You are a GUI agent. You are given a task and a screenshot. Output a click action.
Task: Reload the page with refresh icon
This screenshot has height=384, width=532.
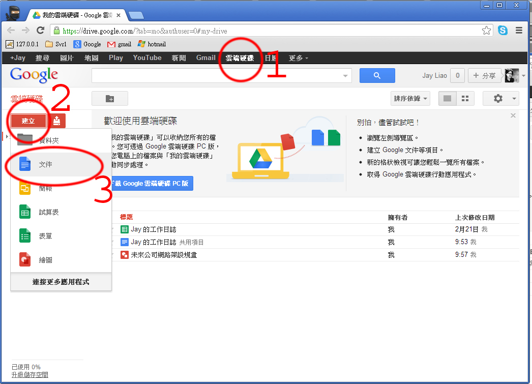[x=40, y=31]
